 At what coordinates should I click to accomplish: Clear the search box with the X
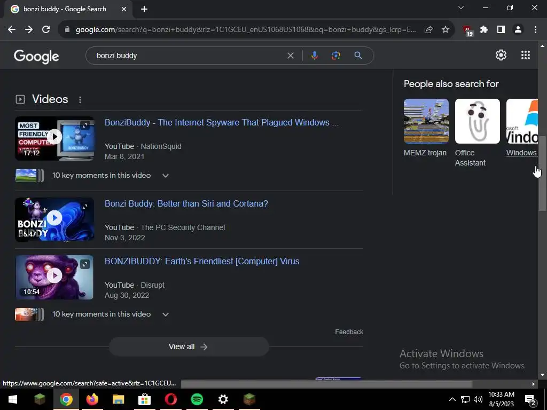[290, 56]
